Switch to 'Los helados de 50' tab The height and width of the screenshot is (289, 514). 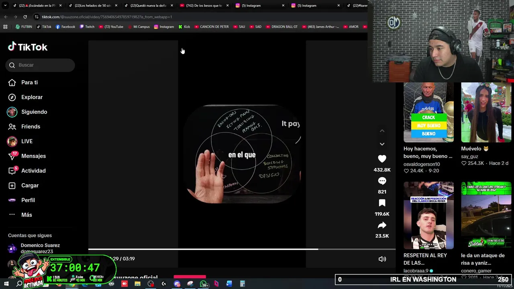93,6
